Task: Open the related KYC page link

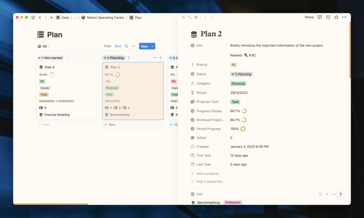Action: 250,55
